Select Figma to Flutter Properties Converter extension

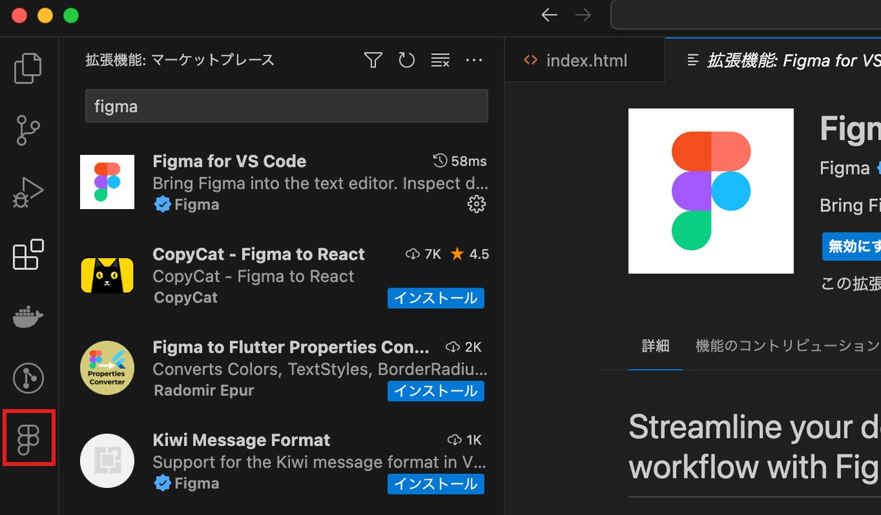[283, 368]
